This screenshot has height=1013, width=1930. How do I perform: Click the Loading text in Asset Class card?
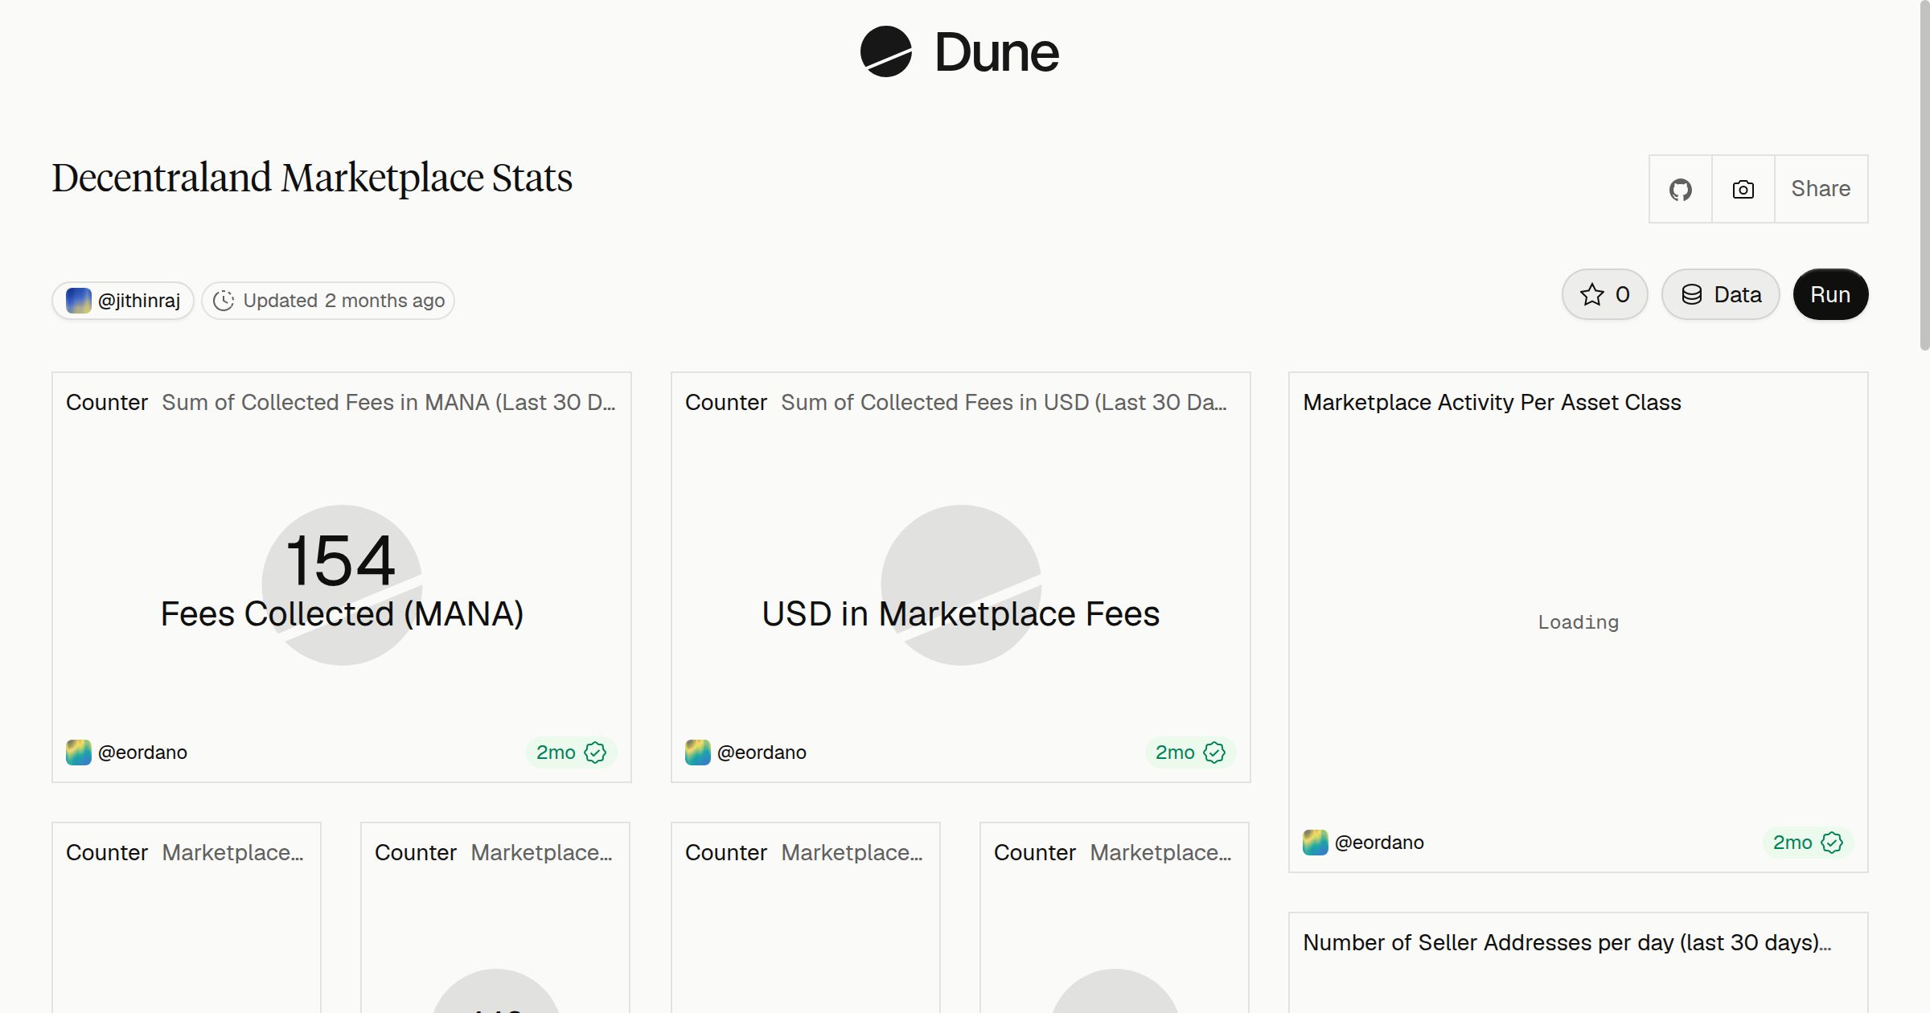[x=1578, y=622]
